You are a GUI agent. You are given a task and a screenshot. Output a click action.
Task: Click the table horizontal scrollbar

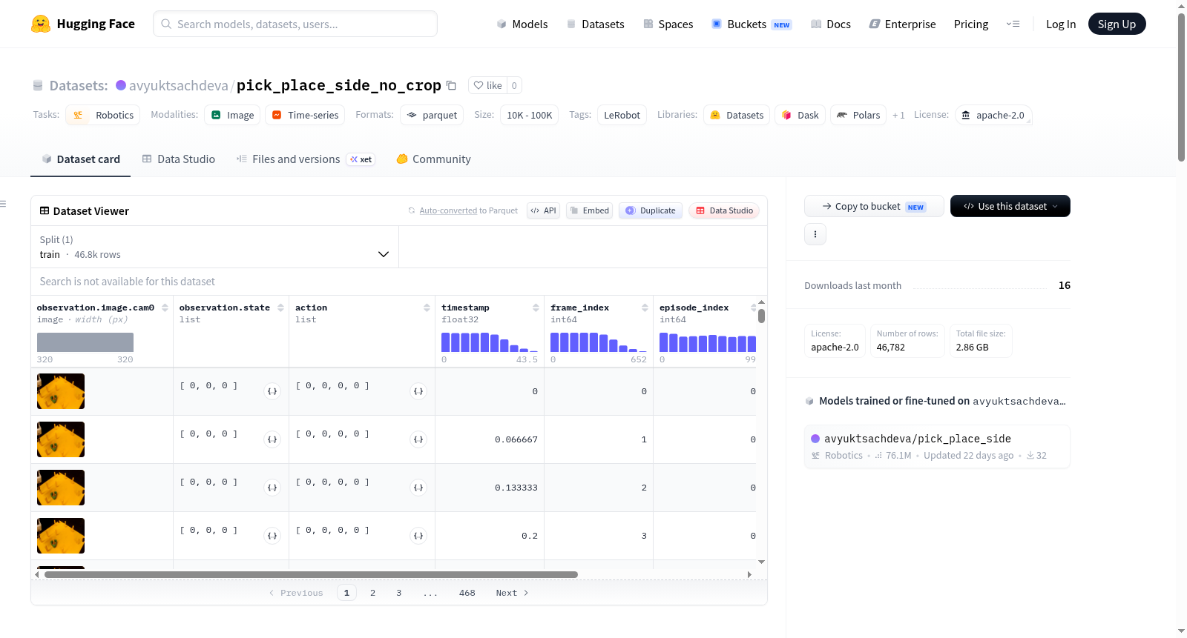coord(311,574)
